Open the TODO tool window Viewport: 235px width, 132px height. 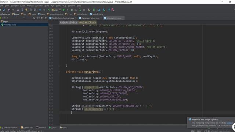[x=64, y=128]
